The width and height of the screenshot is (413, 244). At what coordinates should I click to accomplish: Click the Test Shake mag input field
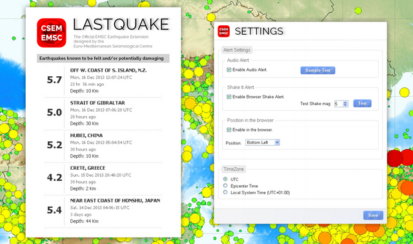(339, 104)
